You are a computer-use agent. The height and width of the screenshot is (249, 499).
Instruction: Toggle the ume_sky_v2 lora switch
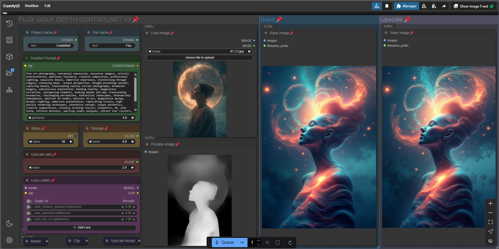[x=29, y=219]
